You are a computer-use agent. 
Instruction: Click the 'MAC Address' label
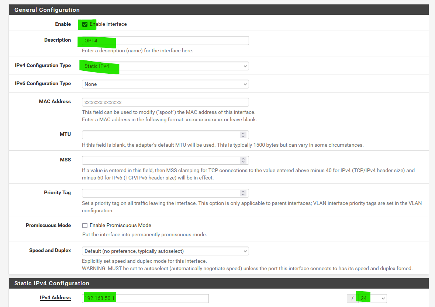coord(55,101)
